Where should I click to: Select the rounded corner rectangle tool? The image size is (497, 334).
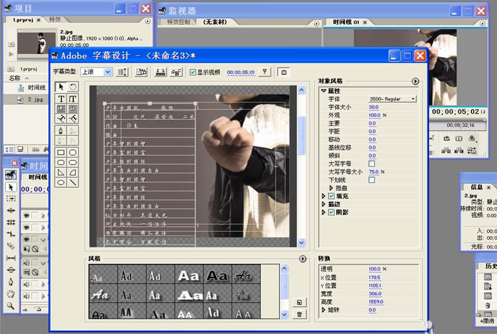[61, 163]
